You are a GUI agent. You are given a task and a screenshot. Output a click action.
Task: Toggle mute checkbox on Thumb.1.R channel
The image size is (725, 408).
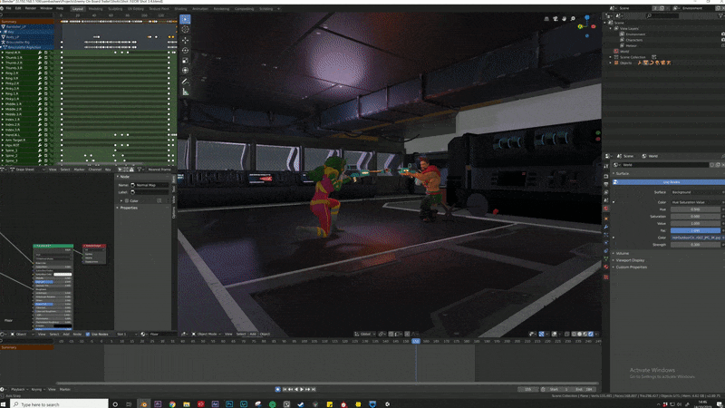(x=46, y=58)
